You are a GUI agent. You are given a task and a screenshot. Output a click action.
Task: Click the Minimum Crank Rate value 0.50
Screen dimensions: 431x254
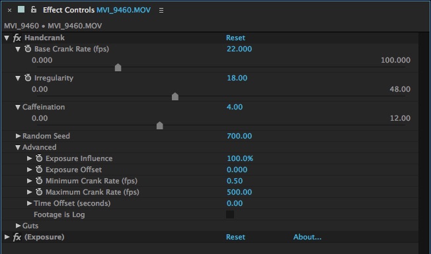[235, 181]
